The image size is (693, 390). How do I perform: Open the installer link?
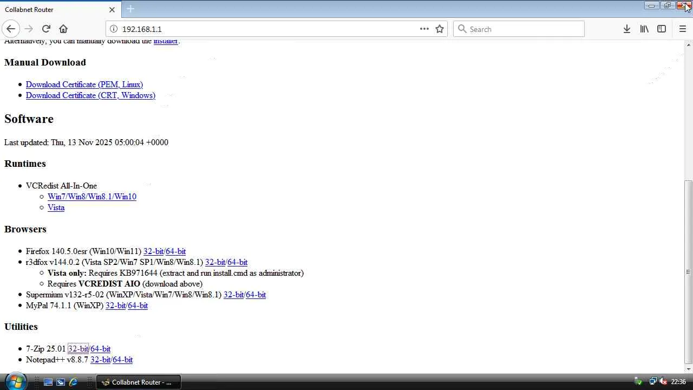(166, 41)
